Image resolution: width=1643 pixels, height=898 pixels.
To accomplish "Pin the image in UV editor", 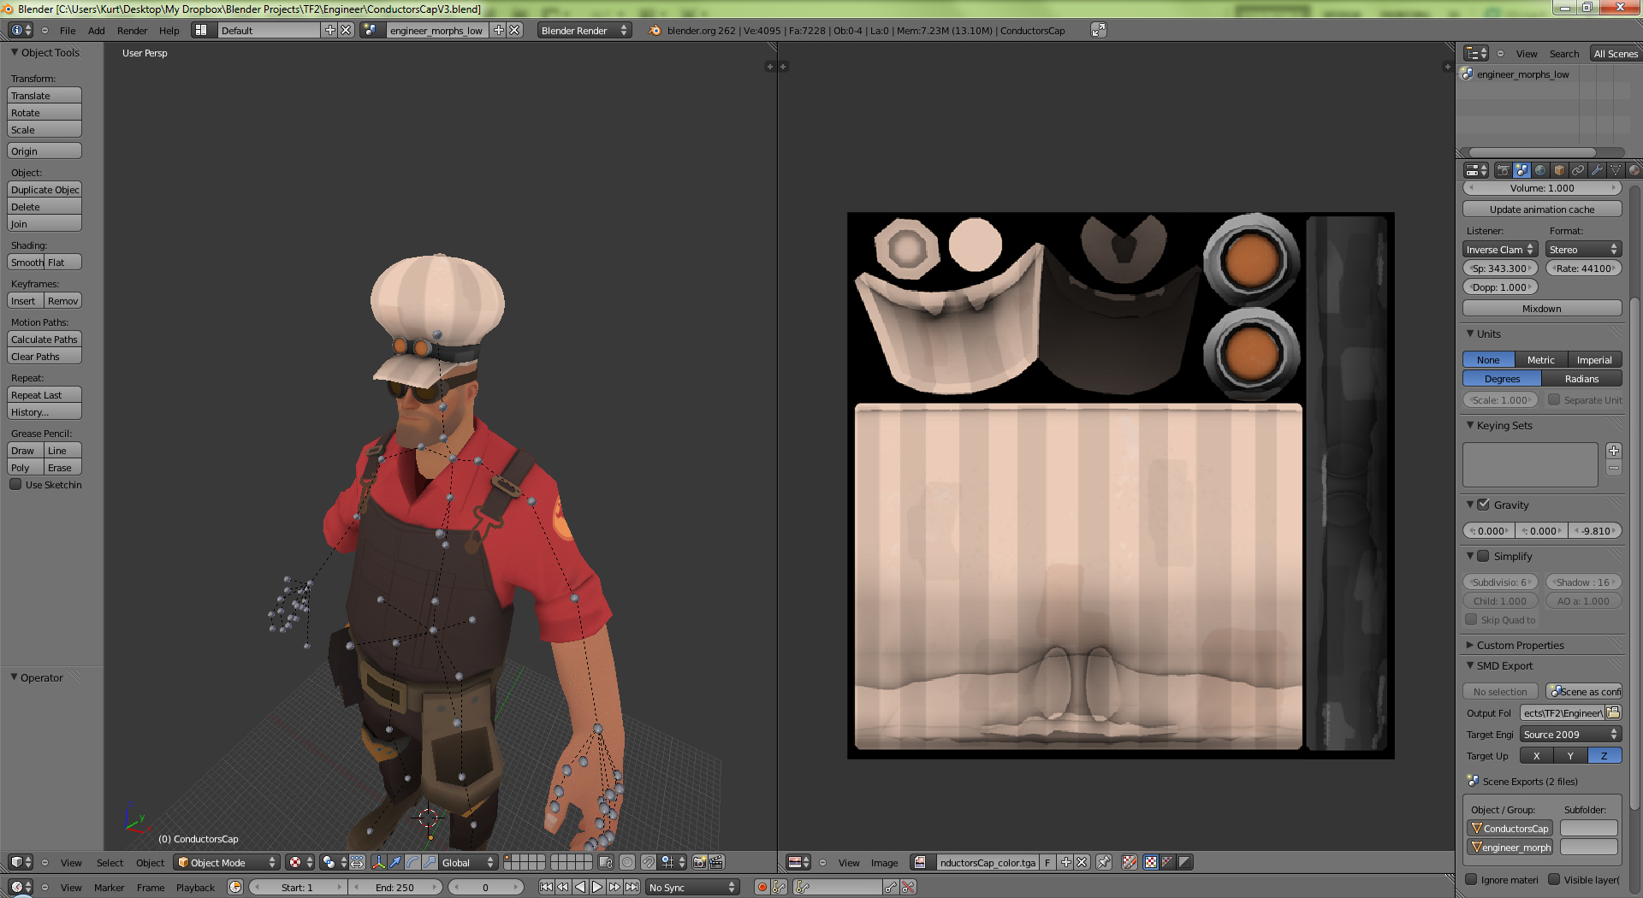I will click(x=1104, y=862).
